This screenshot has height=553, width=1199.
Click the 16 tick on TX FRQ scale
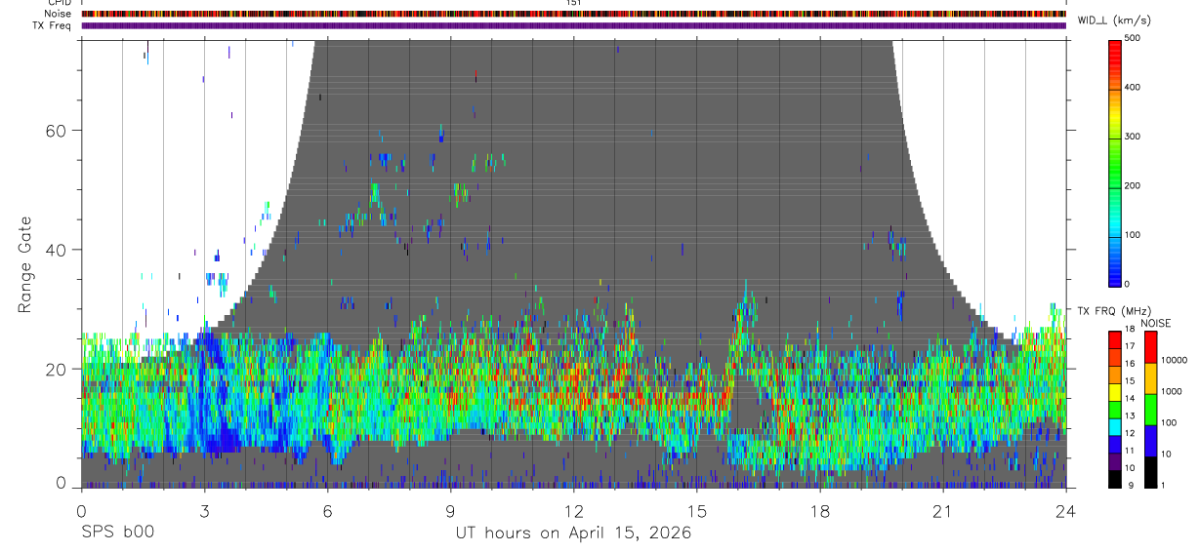pos(1132,366)
